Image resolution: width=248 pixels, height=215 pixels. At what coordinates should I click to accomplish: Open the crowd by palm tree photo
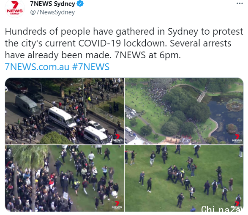[64, 178]
